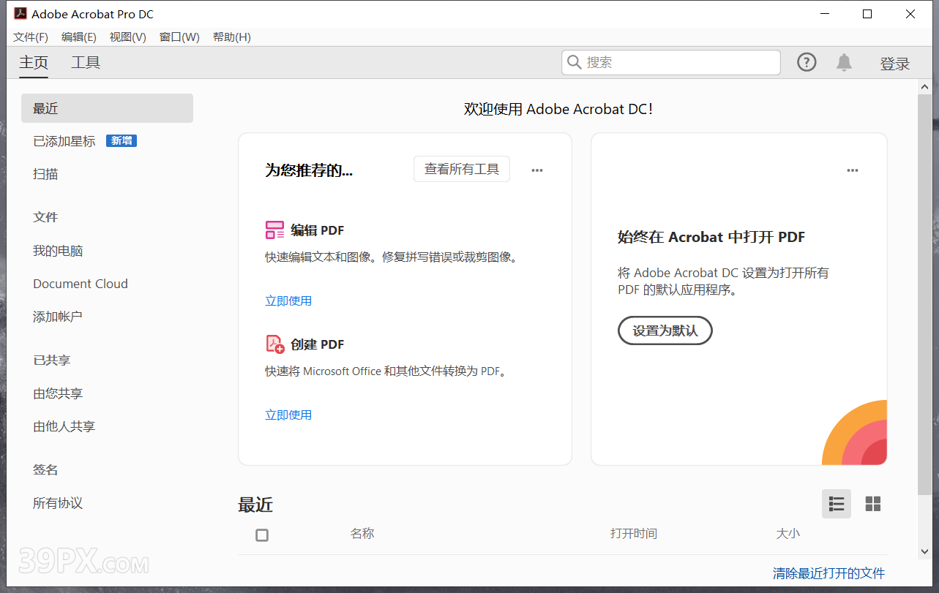This screenshot has height=593, width=939.
Task: Click the 登录 sign-in button
Action: pyautogui.click(x=895, y=64)
